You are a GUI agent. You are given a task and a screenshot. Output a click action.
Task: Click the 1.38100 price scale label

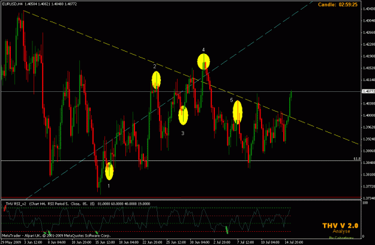368,175
